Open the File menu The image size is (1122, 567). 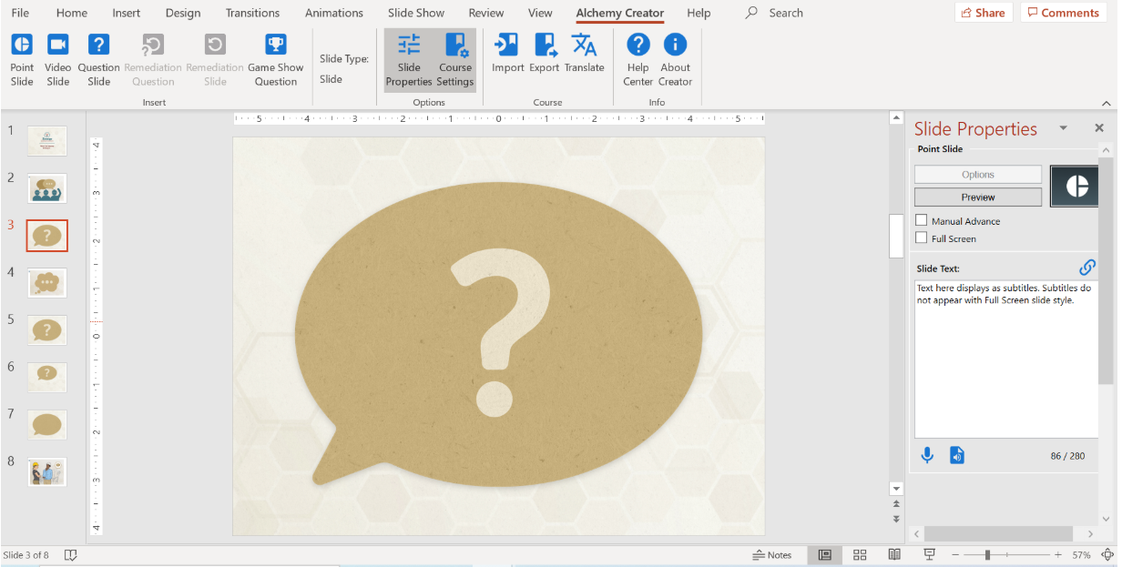(20, 13)
